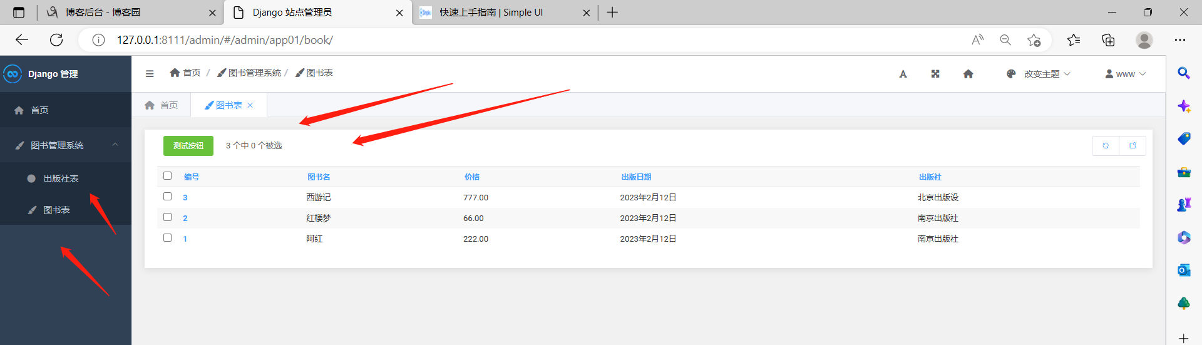Image resolution: width=1202 pixels, height=345 pixels.
Task: Open book record number 3
Action: pos(185,198)
